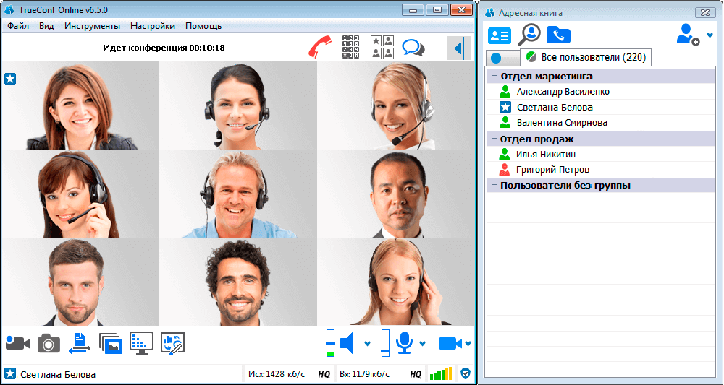Open the Инструменты menu
The height and width of the screenshot is (385, 724).
(92, 26)
